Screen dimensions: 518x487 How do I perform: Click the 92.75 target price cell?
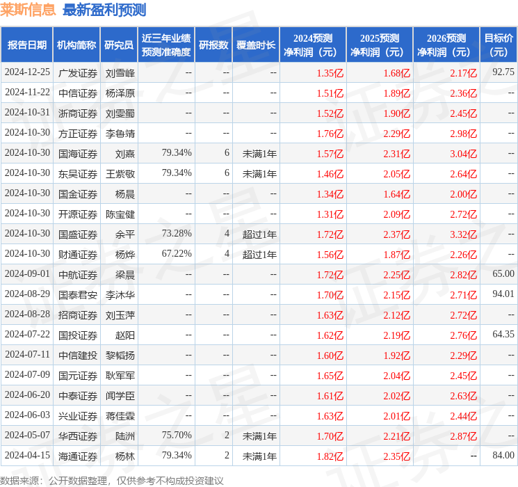coord(503,72)
